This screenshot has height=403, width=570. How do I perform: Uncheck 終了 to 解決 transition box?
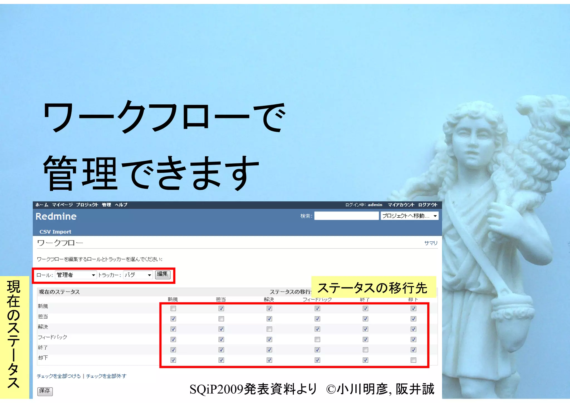[269, 350]
